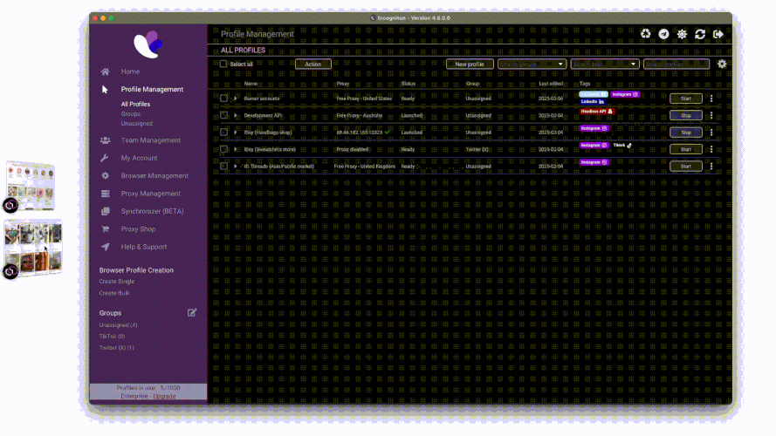Image resolution: width=776 pixels, height=436 pixels.
Task: Open the search by group dropdown
Action: [x=532, y=64]
